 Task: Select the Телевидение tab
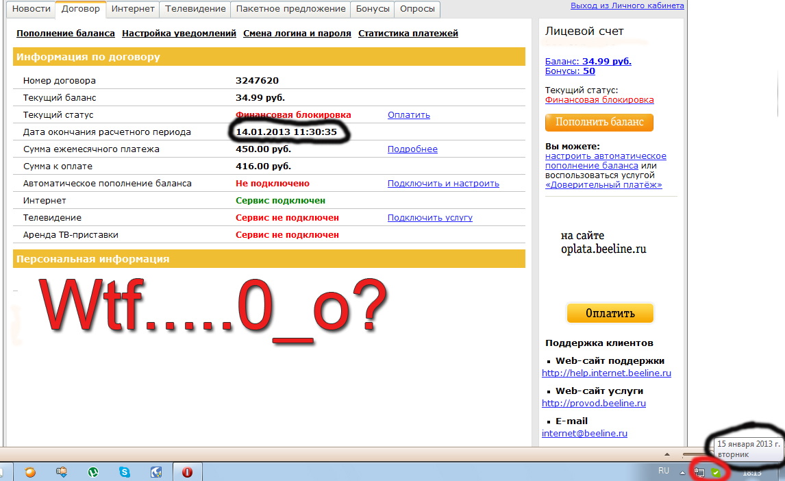195,9
